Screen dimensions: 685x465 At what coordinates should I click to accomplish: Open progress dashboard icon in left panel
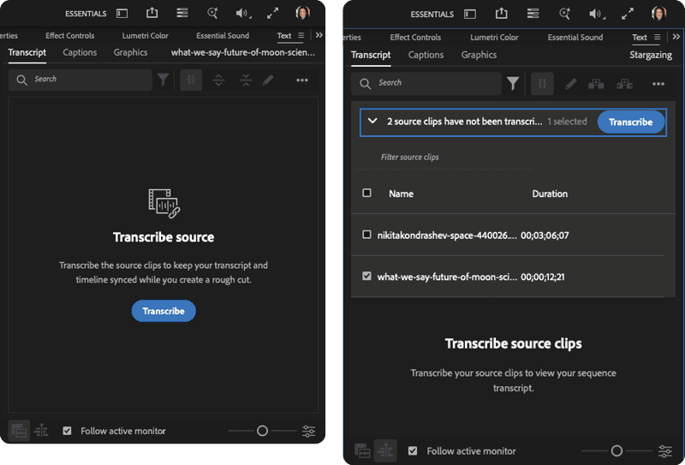click(182, 13)
